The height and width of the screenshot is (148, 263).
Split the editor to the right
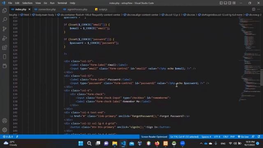coord(254,9)
